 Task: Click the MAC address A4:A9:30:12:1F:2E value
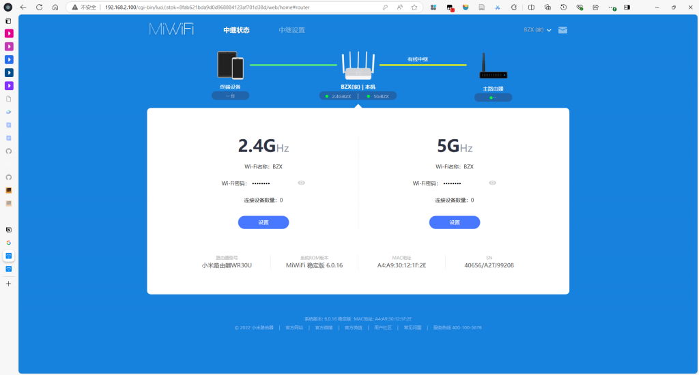401,265
